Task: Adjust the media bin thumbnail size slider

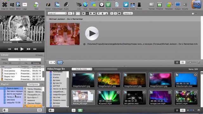Action: click(x=193, y=110)
